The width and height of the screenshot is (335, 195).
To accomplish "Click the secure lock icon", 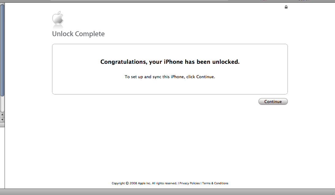I will point(286,7).
